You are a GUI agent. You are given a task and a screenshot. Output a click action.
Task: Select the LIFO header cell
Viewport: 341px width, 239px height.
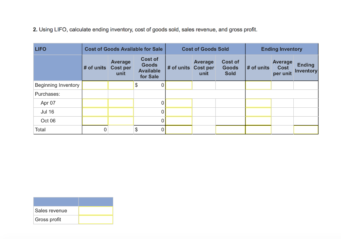57,49
